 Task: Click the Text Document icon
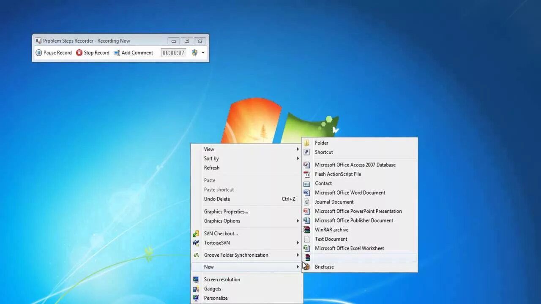pyautogui.click(x=307, y=239)
